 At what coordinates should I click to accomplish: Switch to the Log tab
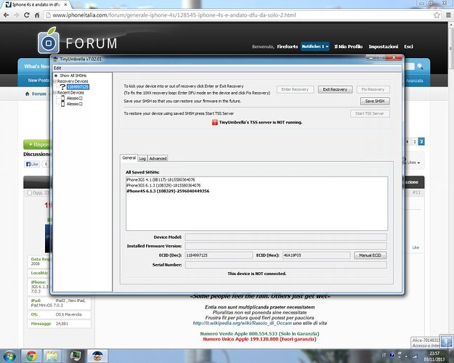point(142,158)
